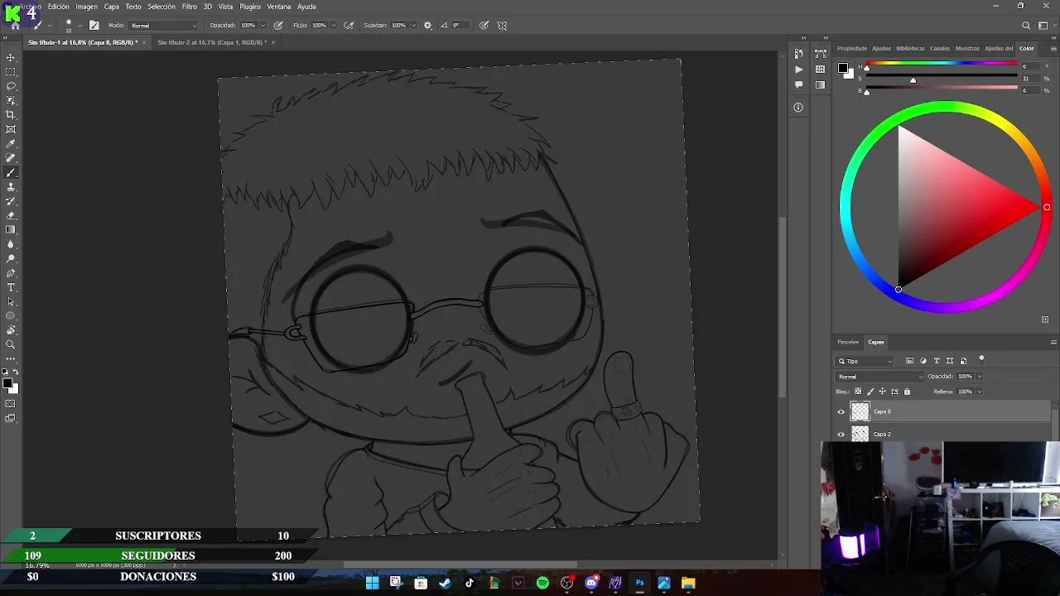
Task: Open the Suavizar 100% dropdown arrow
Action: 413,26
